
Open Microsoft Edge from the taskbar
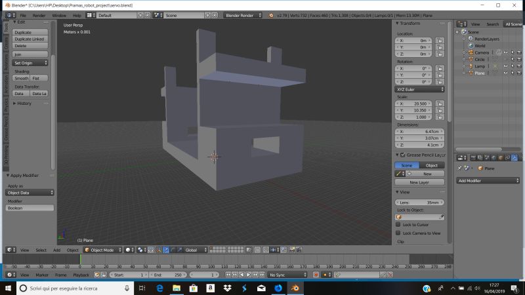pyautogui.click(x=159, y=288)
